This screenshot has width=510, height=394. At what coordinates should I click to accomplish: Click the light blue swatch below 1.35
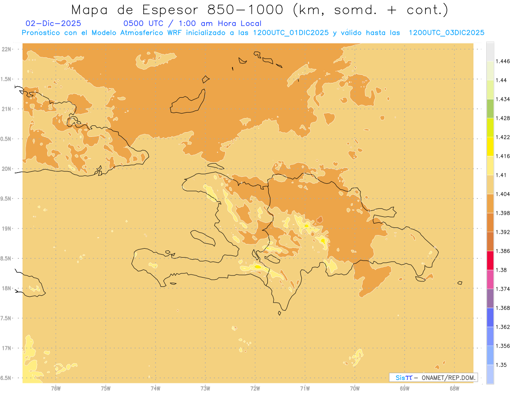[x=490, y=374]
